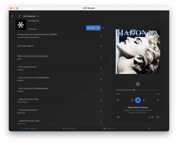Viewport: 178px width, 143px height.
Task: Click the Madonna True Blue album art
Action: [x=138, y=52]
